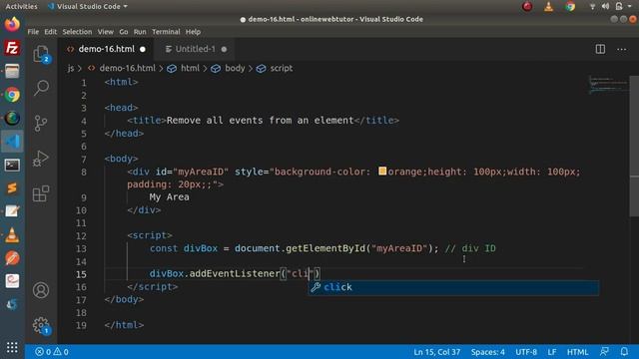Click the orange color swatch on line 8
Viewport: 639px width, 359px height.
382,171
